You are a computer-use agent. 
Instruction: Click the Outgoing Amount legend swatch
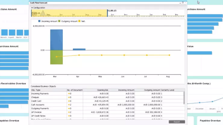(59, 21)
